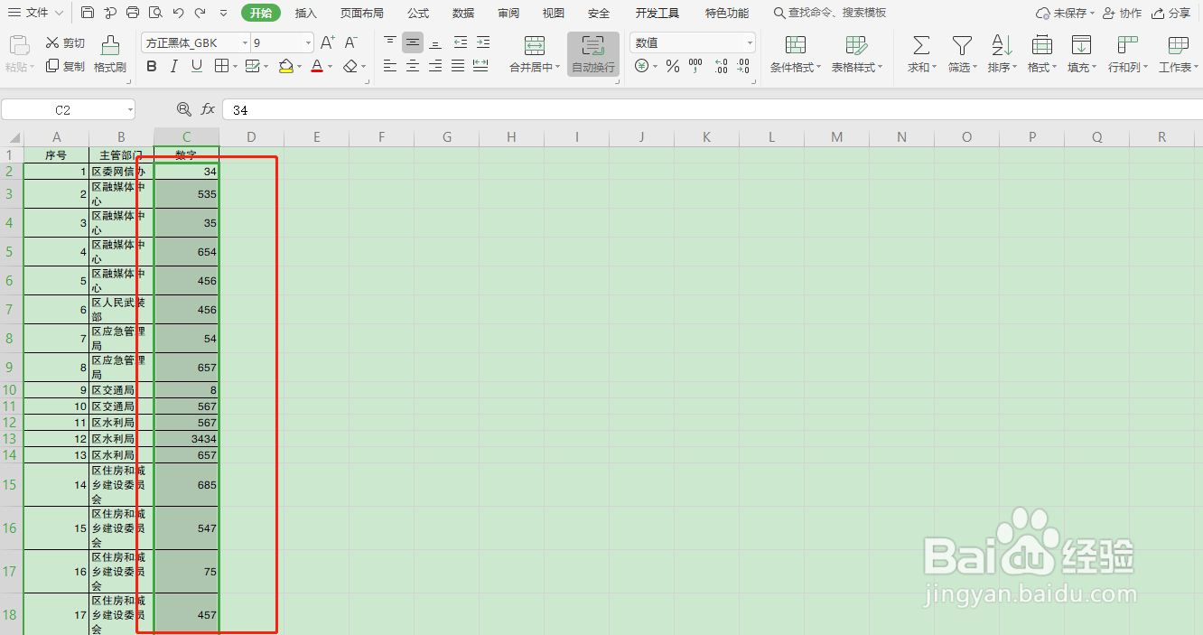Viewport: 1203px width, 635px height.
Task: Click the 查找命令 search field
Action: click(831, 13)
